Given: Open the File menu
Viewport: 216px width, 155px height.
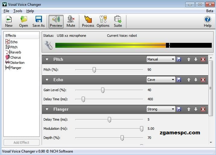Looking at the screenshot, I should pyautogui.click(x=6, y=11).
